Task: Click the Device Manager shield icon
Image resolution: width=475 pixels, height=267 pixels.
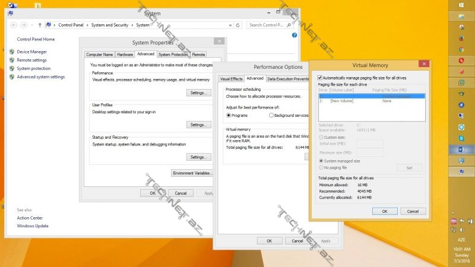Action: tap(12, 52)
